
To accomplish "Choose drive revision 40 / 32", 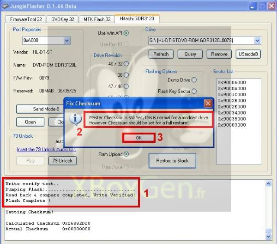I will 126,64.
